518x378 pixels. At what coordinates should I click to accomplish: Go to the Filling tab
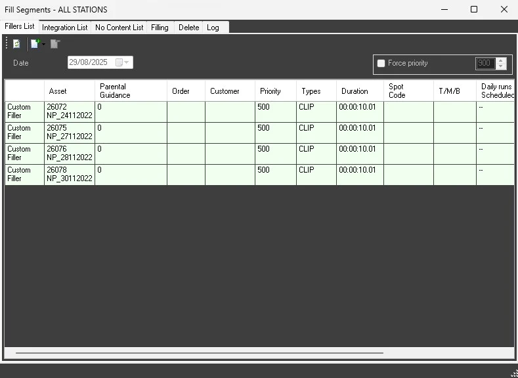(160, 28)
